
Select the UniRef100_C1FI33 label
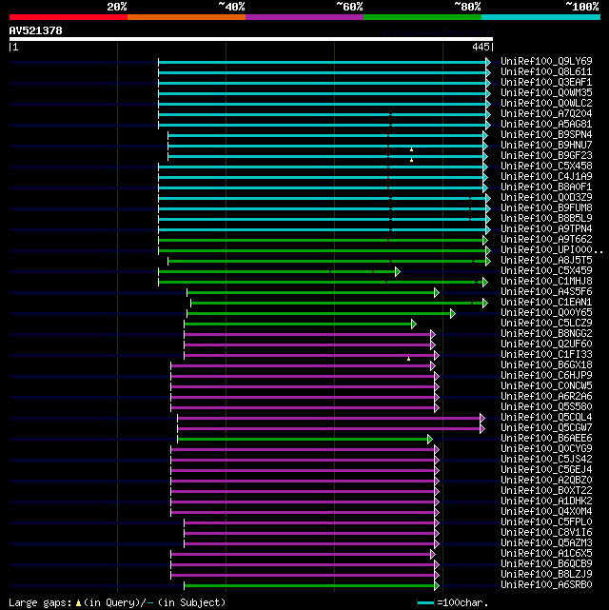click(x=546, y=355)
